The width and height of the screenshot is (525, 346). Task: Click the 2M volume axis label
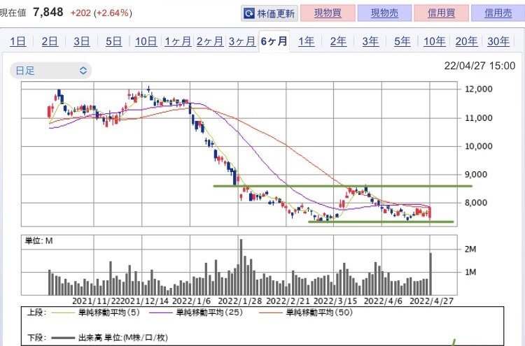point(470,249)
